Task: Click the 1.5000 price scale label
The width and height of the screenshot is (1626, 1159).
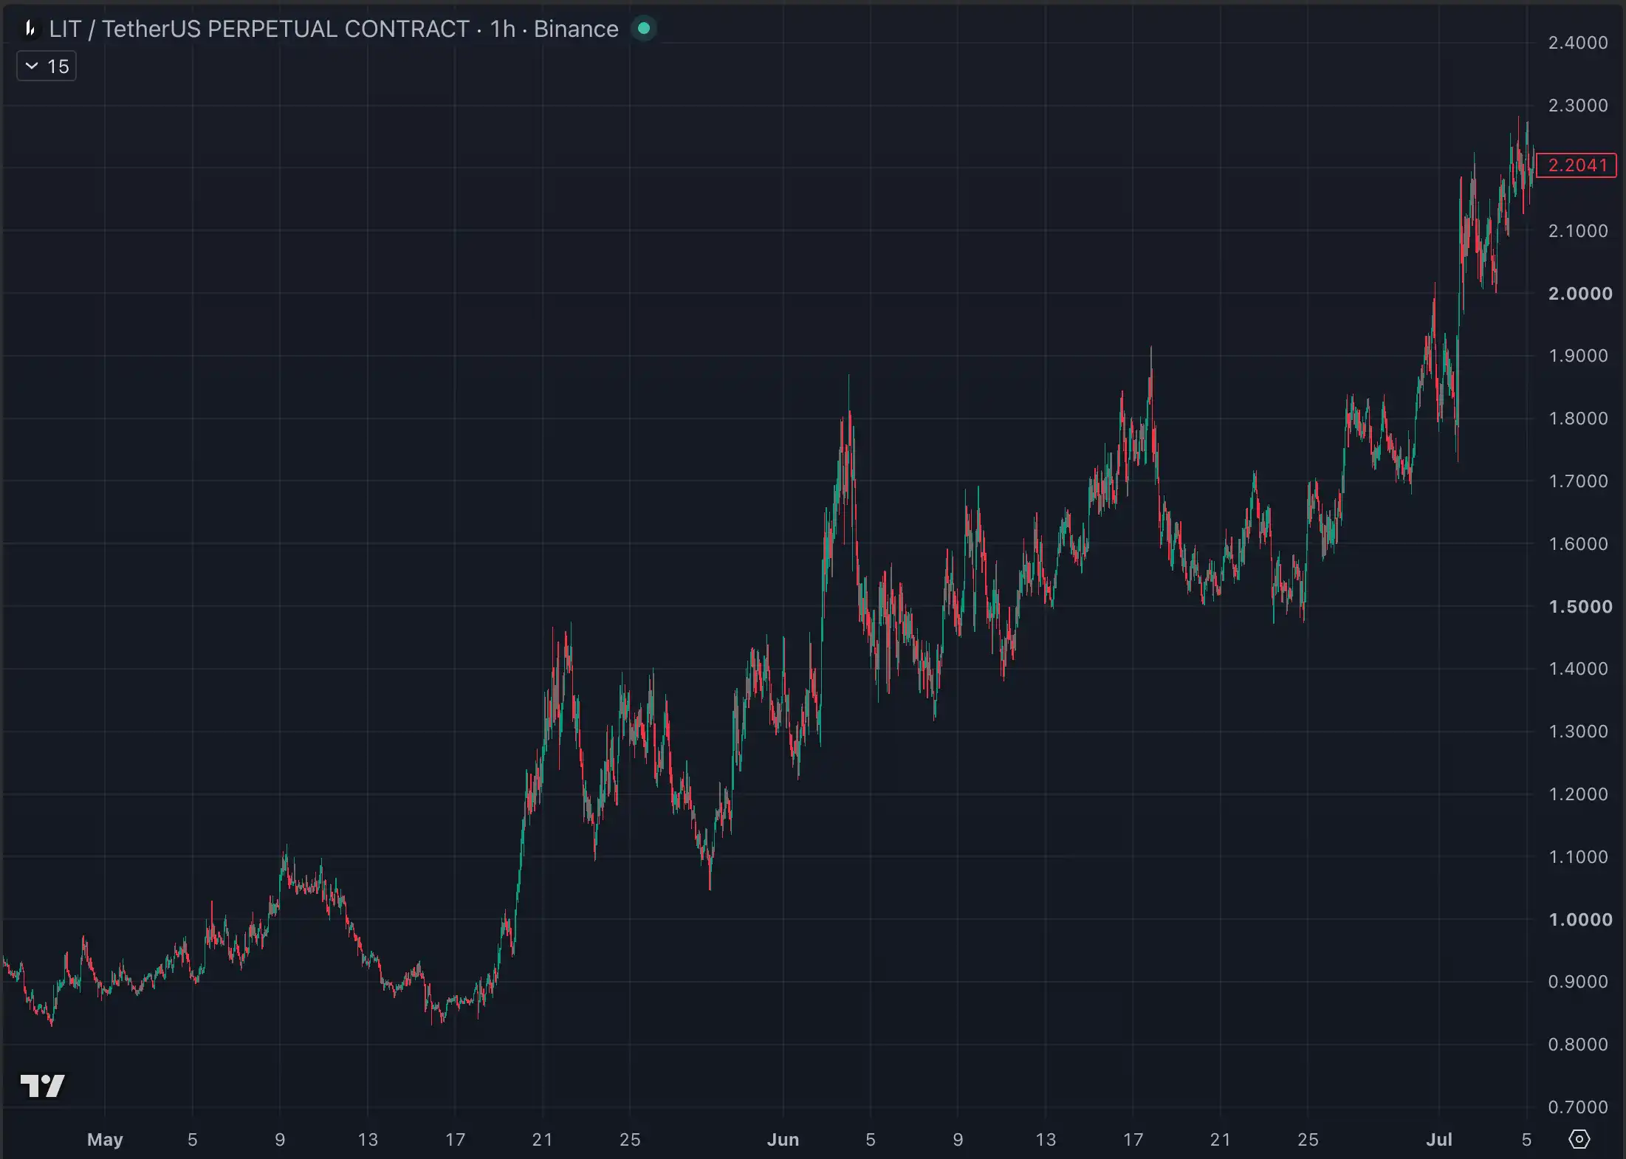Action: (x=1580, y=607)
